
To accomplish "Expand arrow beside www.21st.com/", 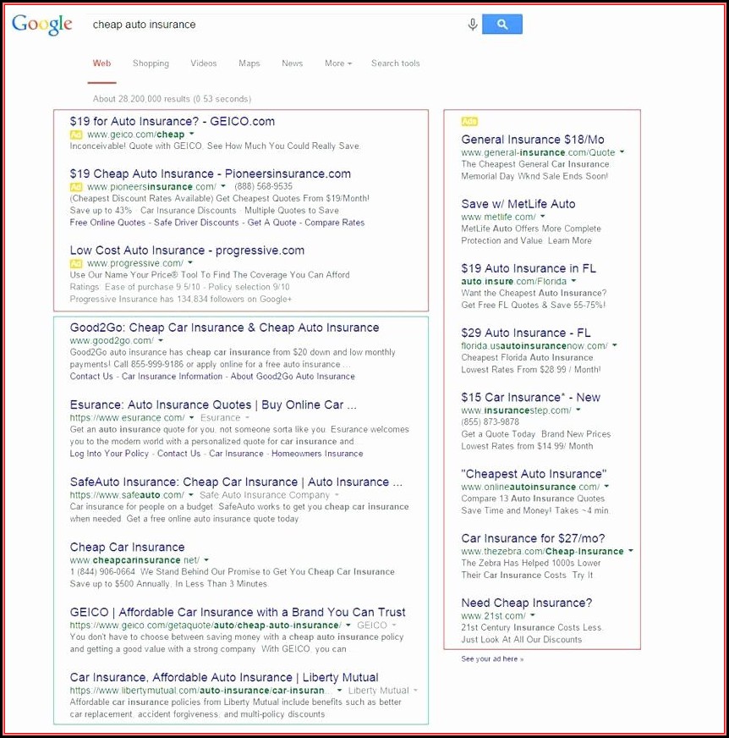I will click(x=533, y=615).
